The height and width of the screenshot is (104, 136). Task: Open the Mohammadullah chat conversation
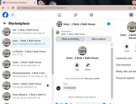click(26, 75)
